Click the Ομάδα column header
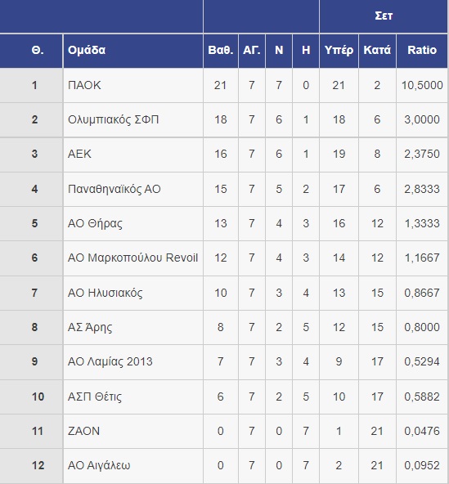 [87, 50]
